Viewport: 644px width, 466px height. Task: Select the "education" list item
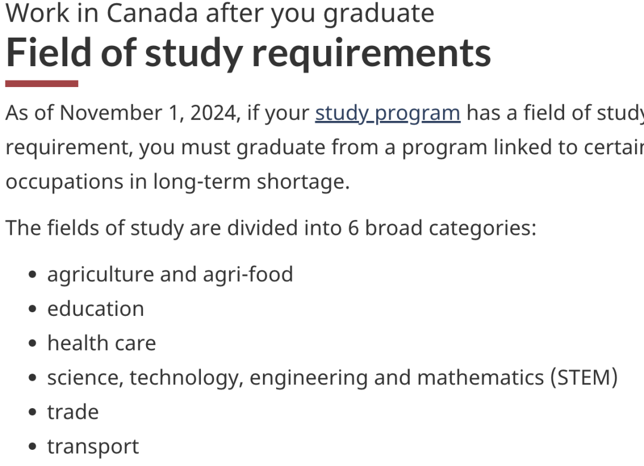tap(95, 309)
